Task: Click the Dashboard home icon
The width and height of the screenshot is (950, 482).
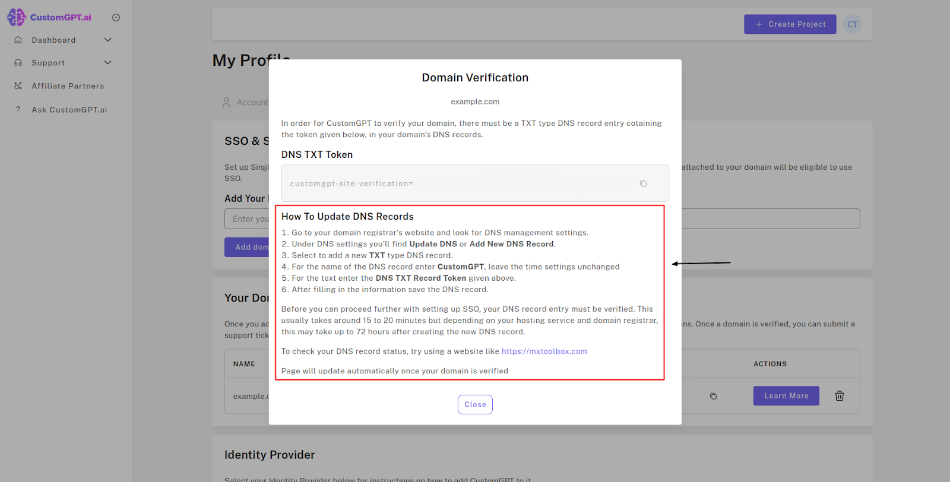Action: click(x=18, y=40)
